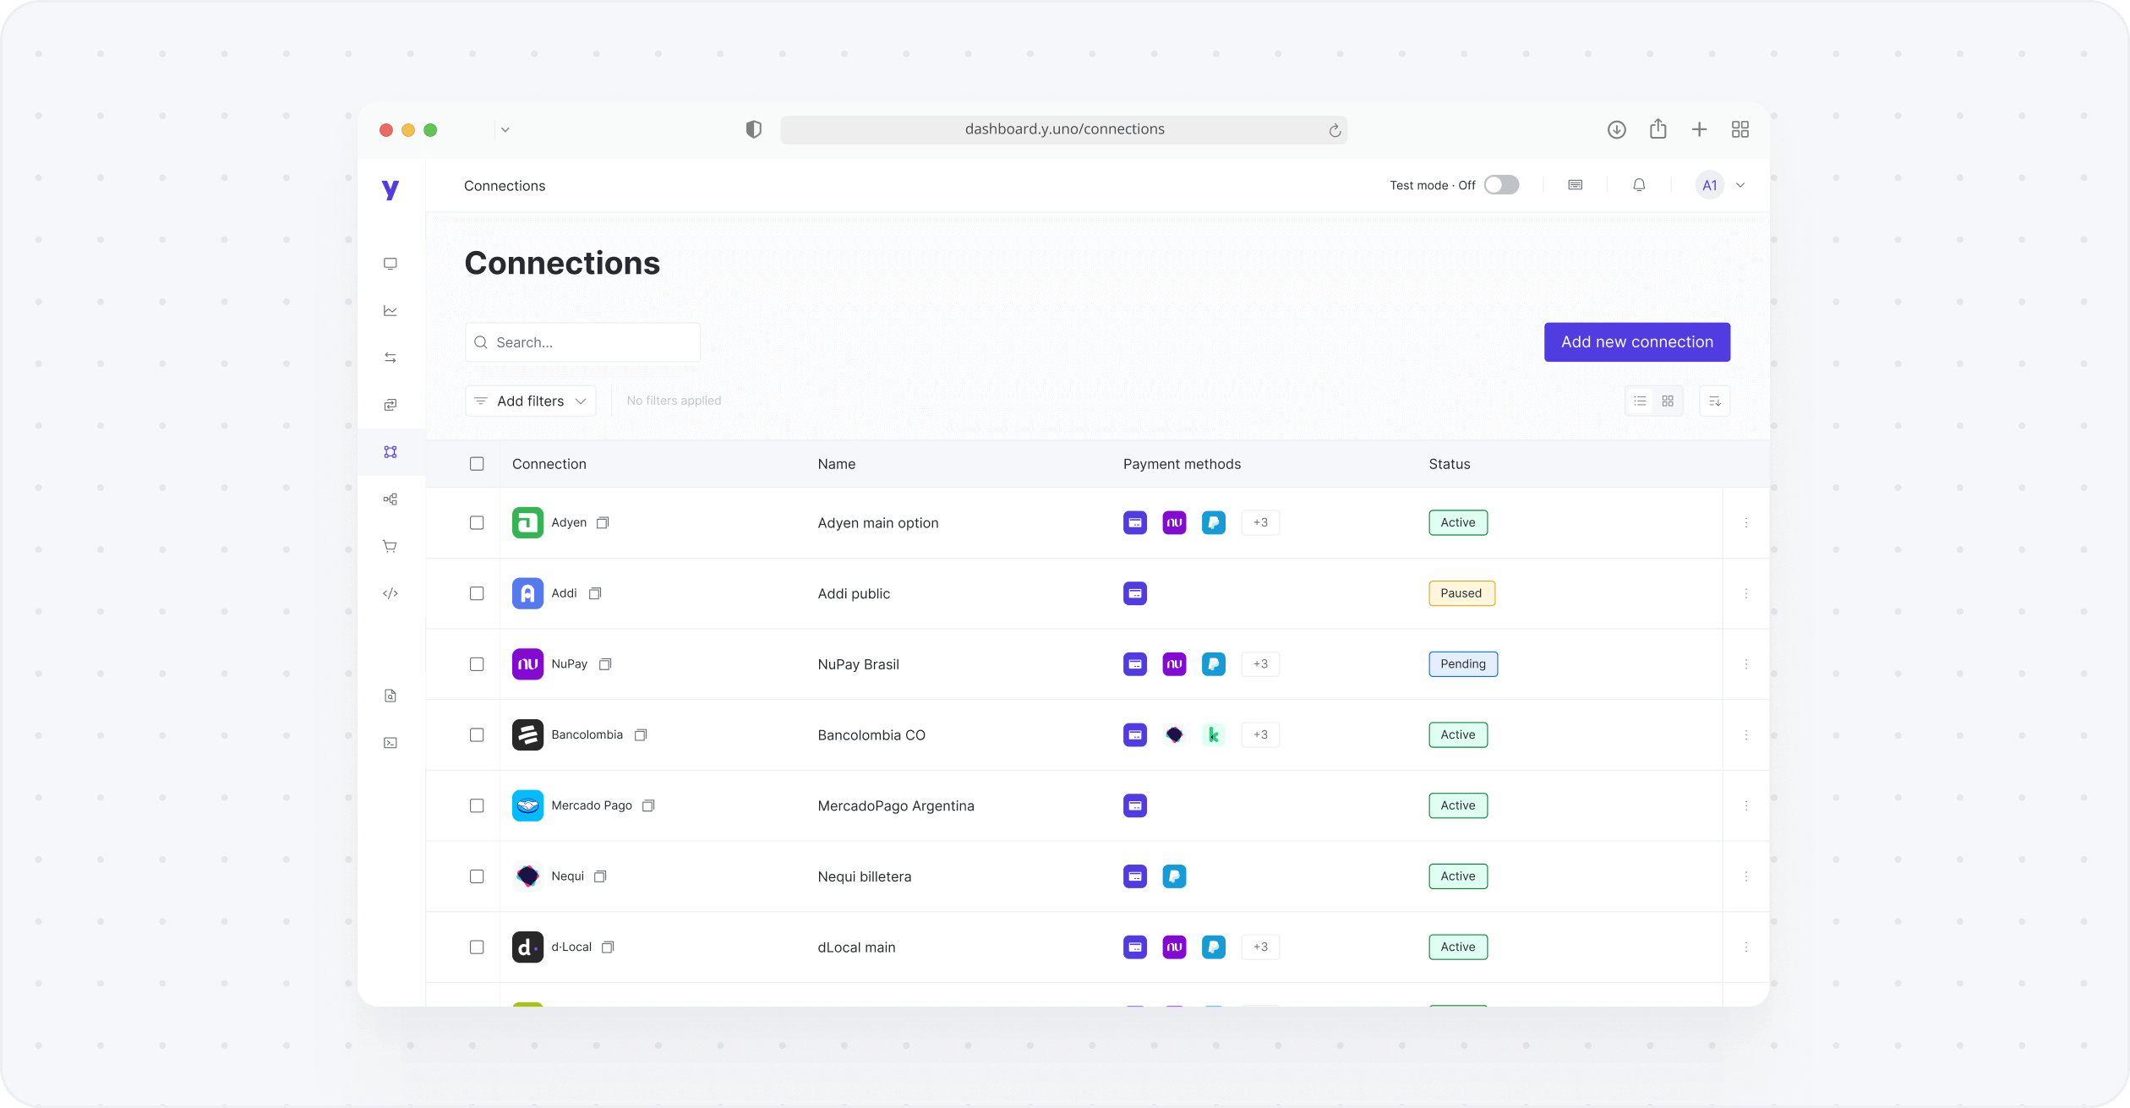Click the terminal sidebar icon
This screenshot has width=2130, height=1108.
[390, 743]
